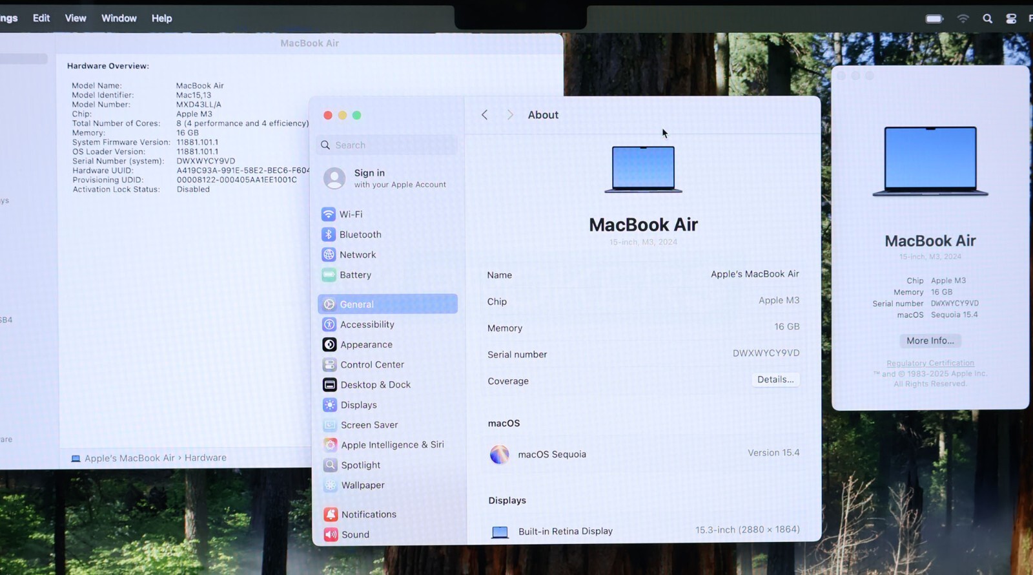The image size is (1033, 575).
Task: Open Network settings pane
Action: (x=349, y=255)
